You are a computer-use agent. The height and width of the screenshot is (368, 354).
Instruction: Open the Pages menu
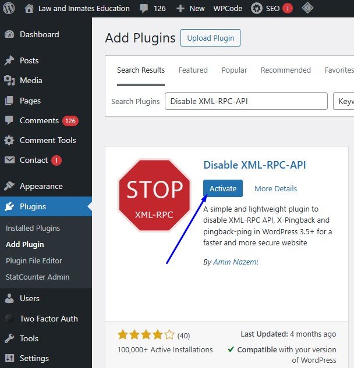point(30,101)
